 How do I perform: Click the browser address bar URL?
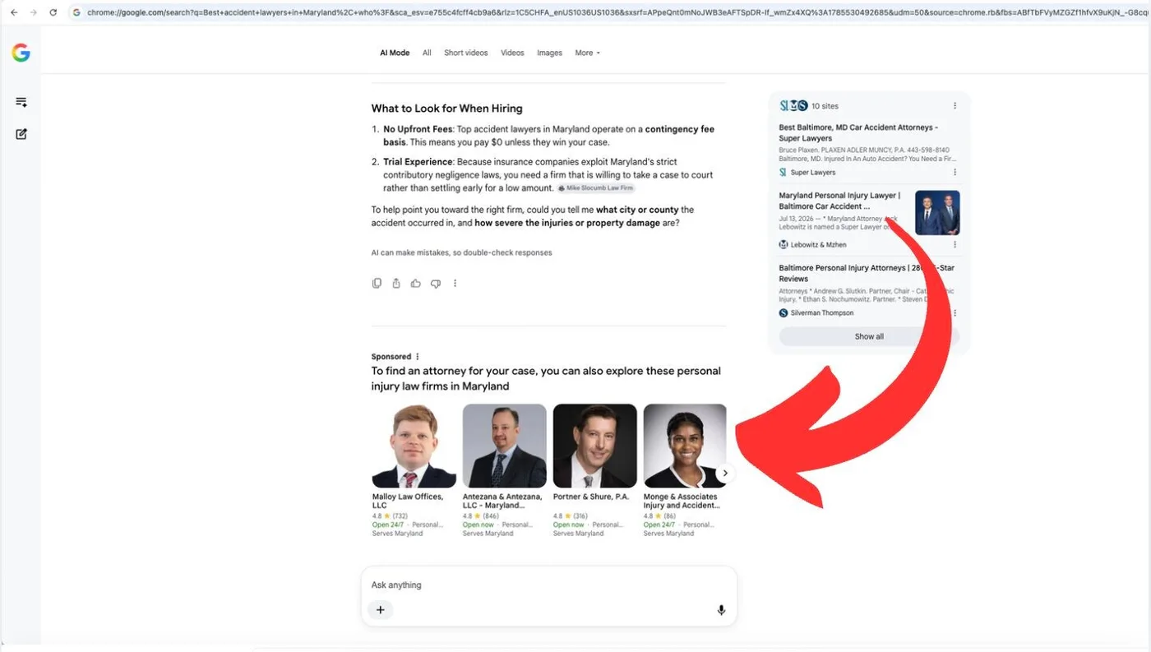pos(617,12)
